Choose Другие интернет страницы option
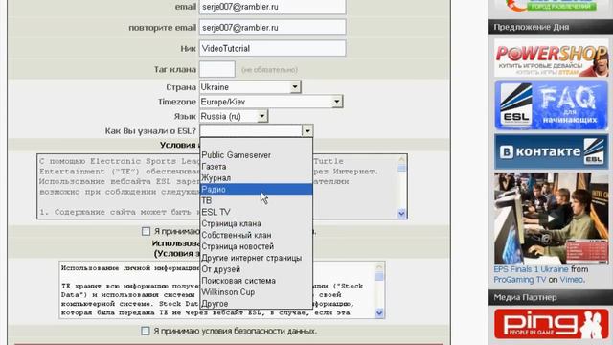 (x=256, y=258)
